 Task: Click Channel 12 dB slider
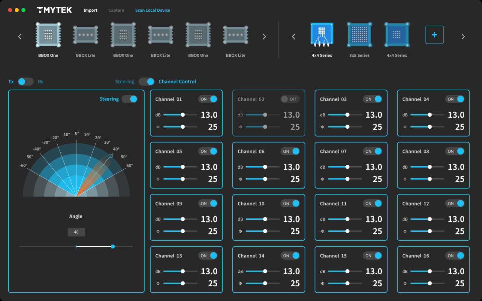point(427,219)
